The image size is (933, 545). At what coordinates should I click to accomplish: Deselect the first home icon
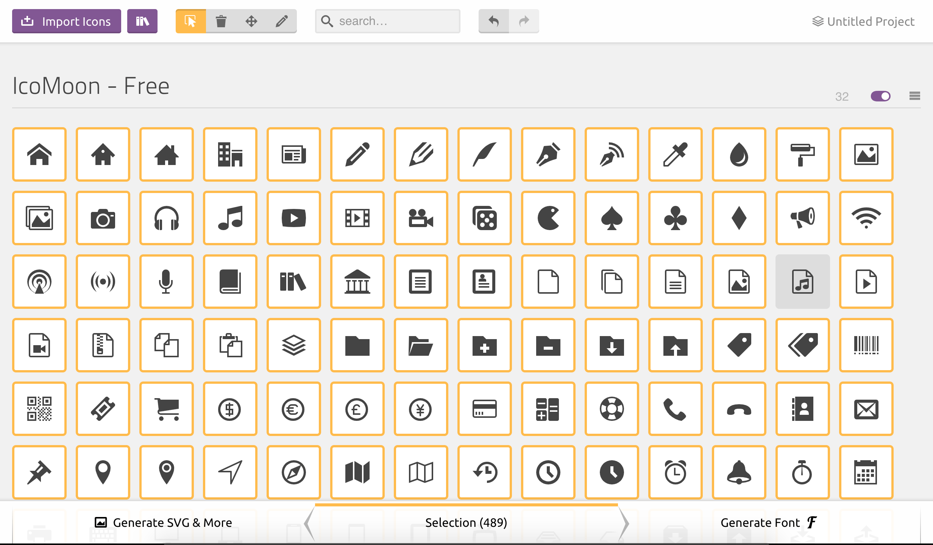coord(39,154)
